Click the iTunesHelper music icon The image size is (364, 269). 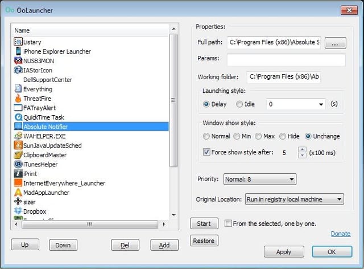coord(18,164)
